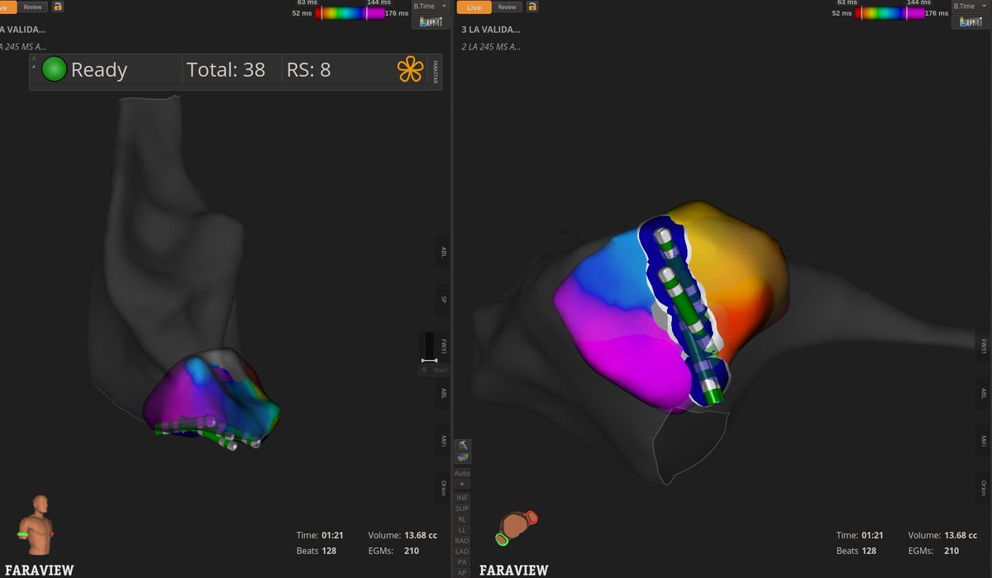Set view to RAO orientation
The image size is (992, 578).
[462, 541]
